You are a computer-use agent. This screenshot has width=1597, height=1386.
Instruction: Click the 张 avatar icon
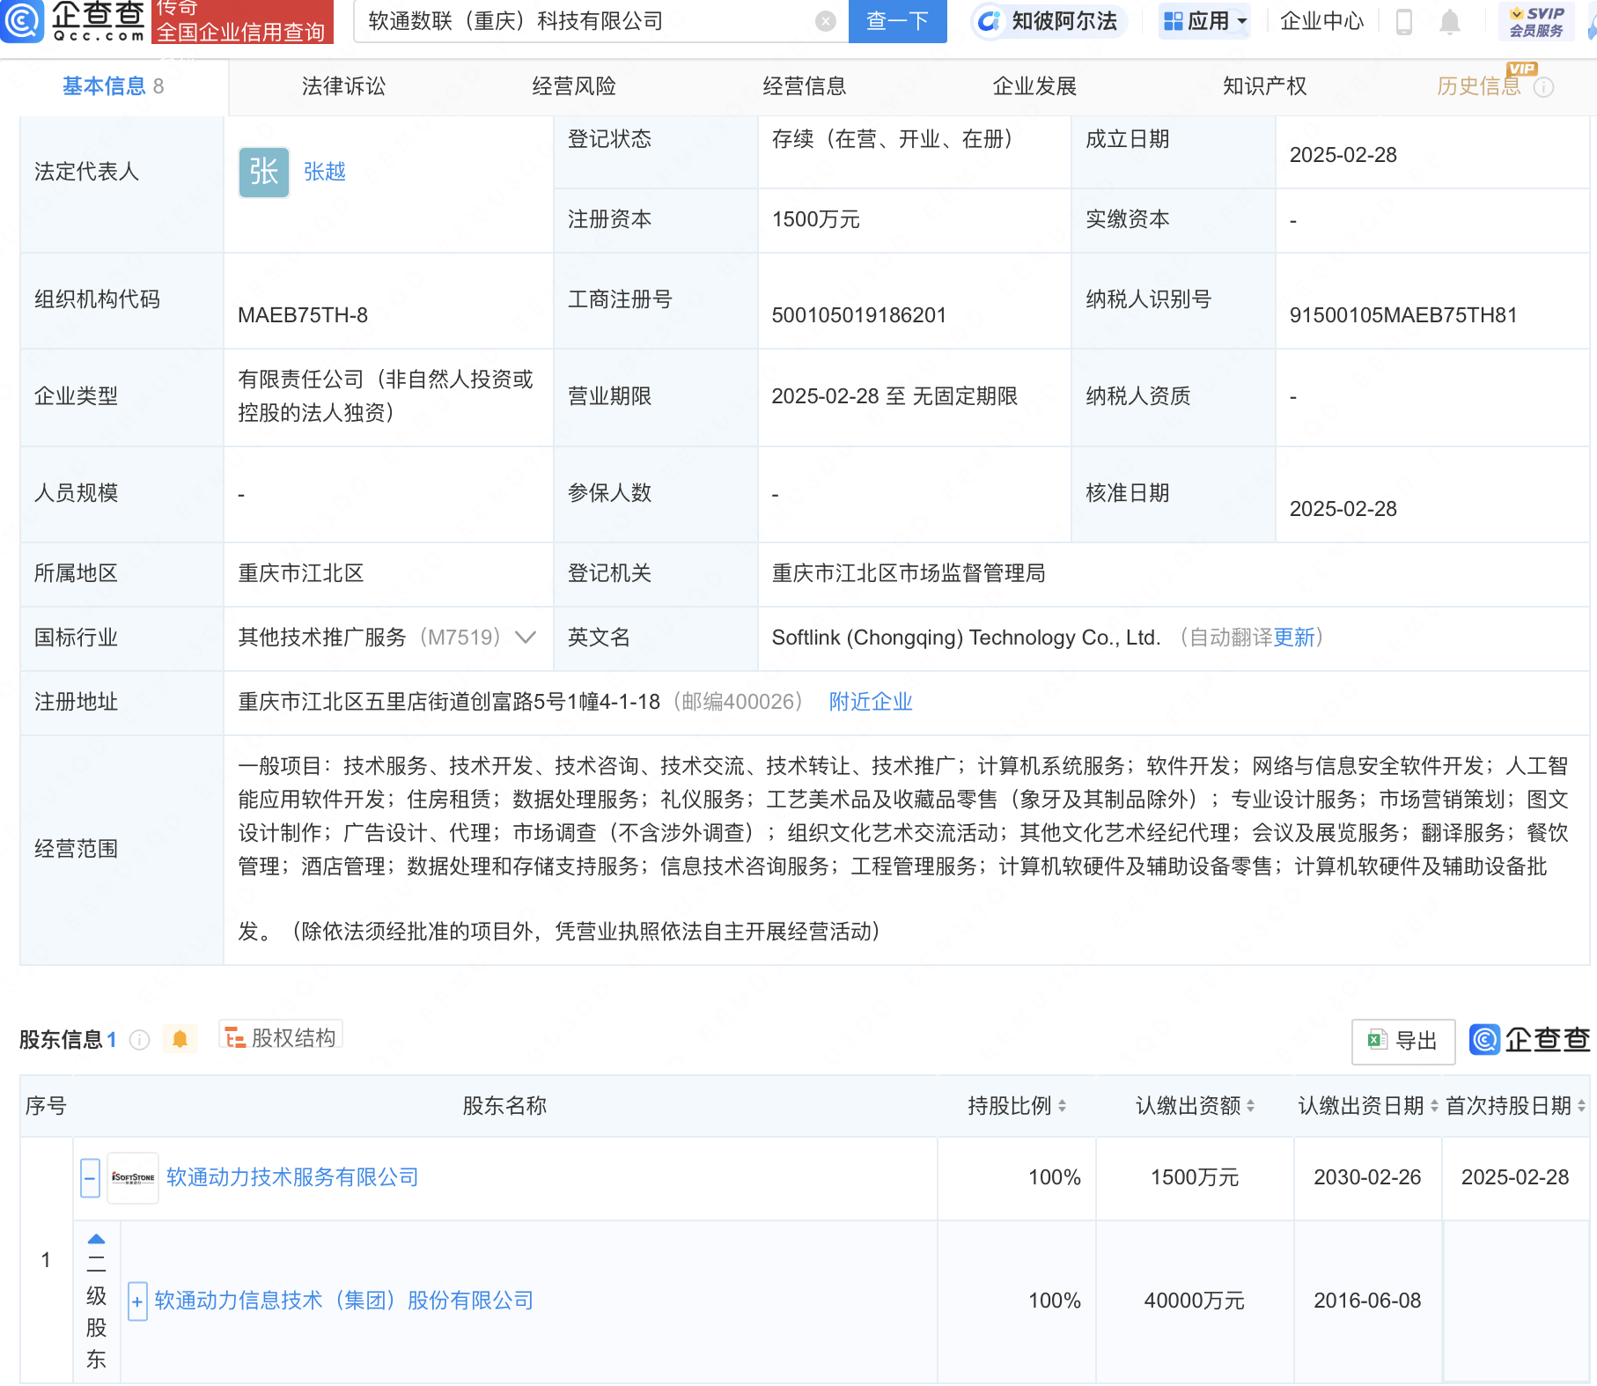pyautogui.click(x=264, y=172)
